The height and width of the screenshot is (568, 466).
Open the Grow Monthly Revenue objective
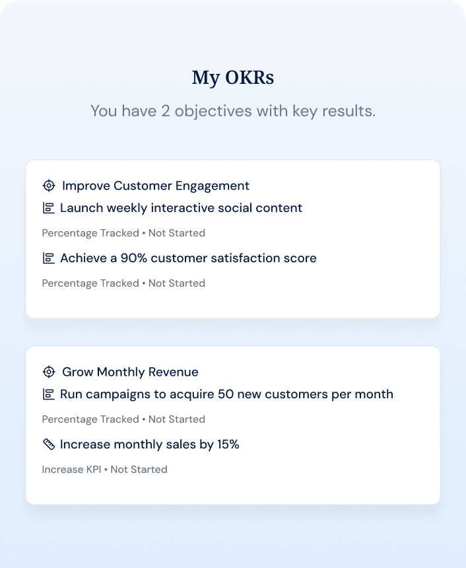pos(130,372)
